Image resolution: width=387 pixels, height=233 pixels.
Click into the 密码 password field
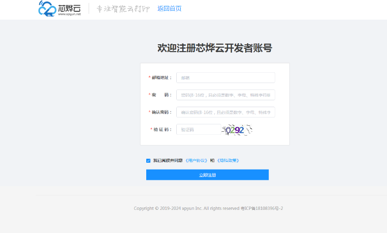pyautogui.click(x=226, y=95)
